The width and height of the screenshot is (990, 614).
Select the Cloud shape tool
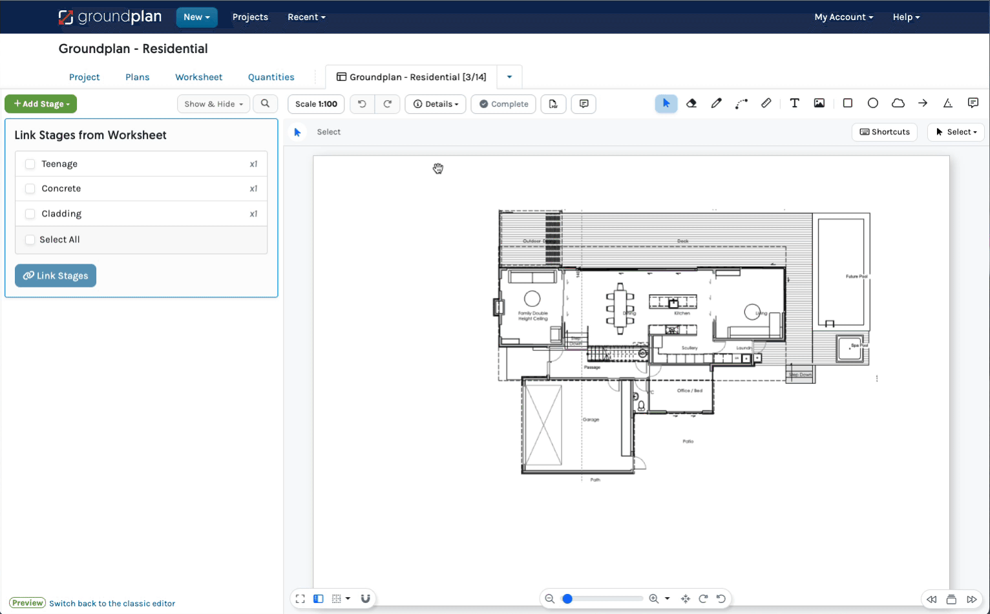(x=898, y=103)
